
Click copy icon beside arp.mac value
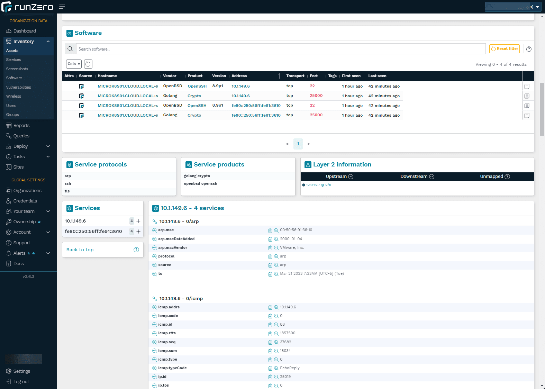(x=270, y=230)
